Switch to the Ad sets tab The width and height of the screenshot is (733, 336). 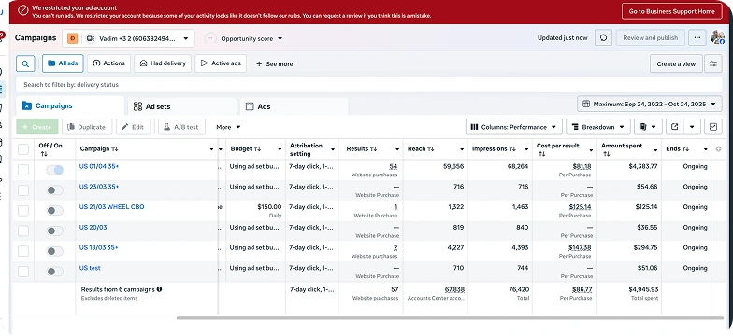click(181, 106)
